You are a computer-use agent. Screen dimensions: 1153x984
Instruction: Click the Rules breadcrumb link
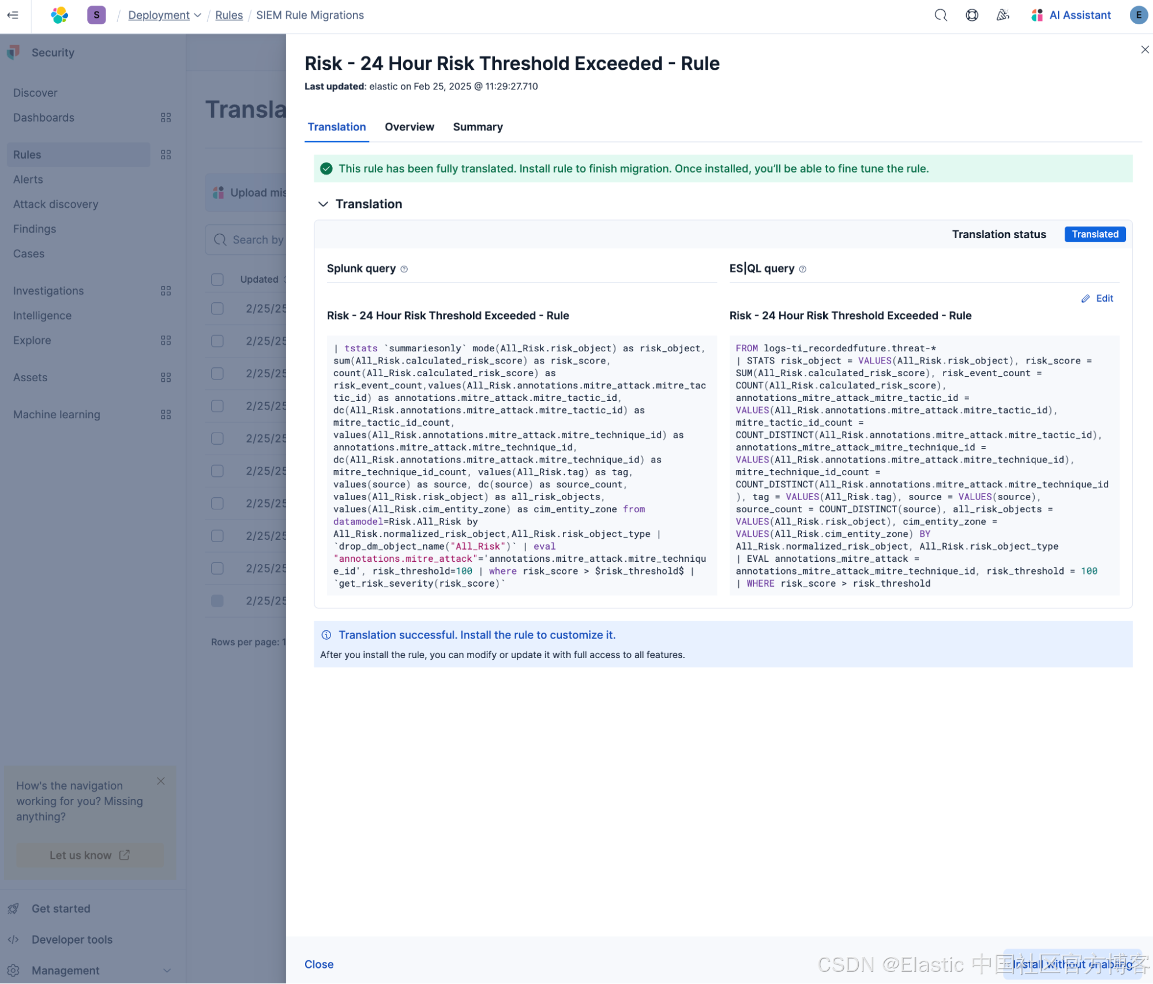pyautogui.click(x=228, y=15)
